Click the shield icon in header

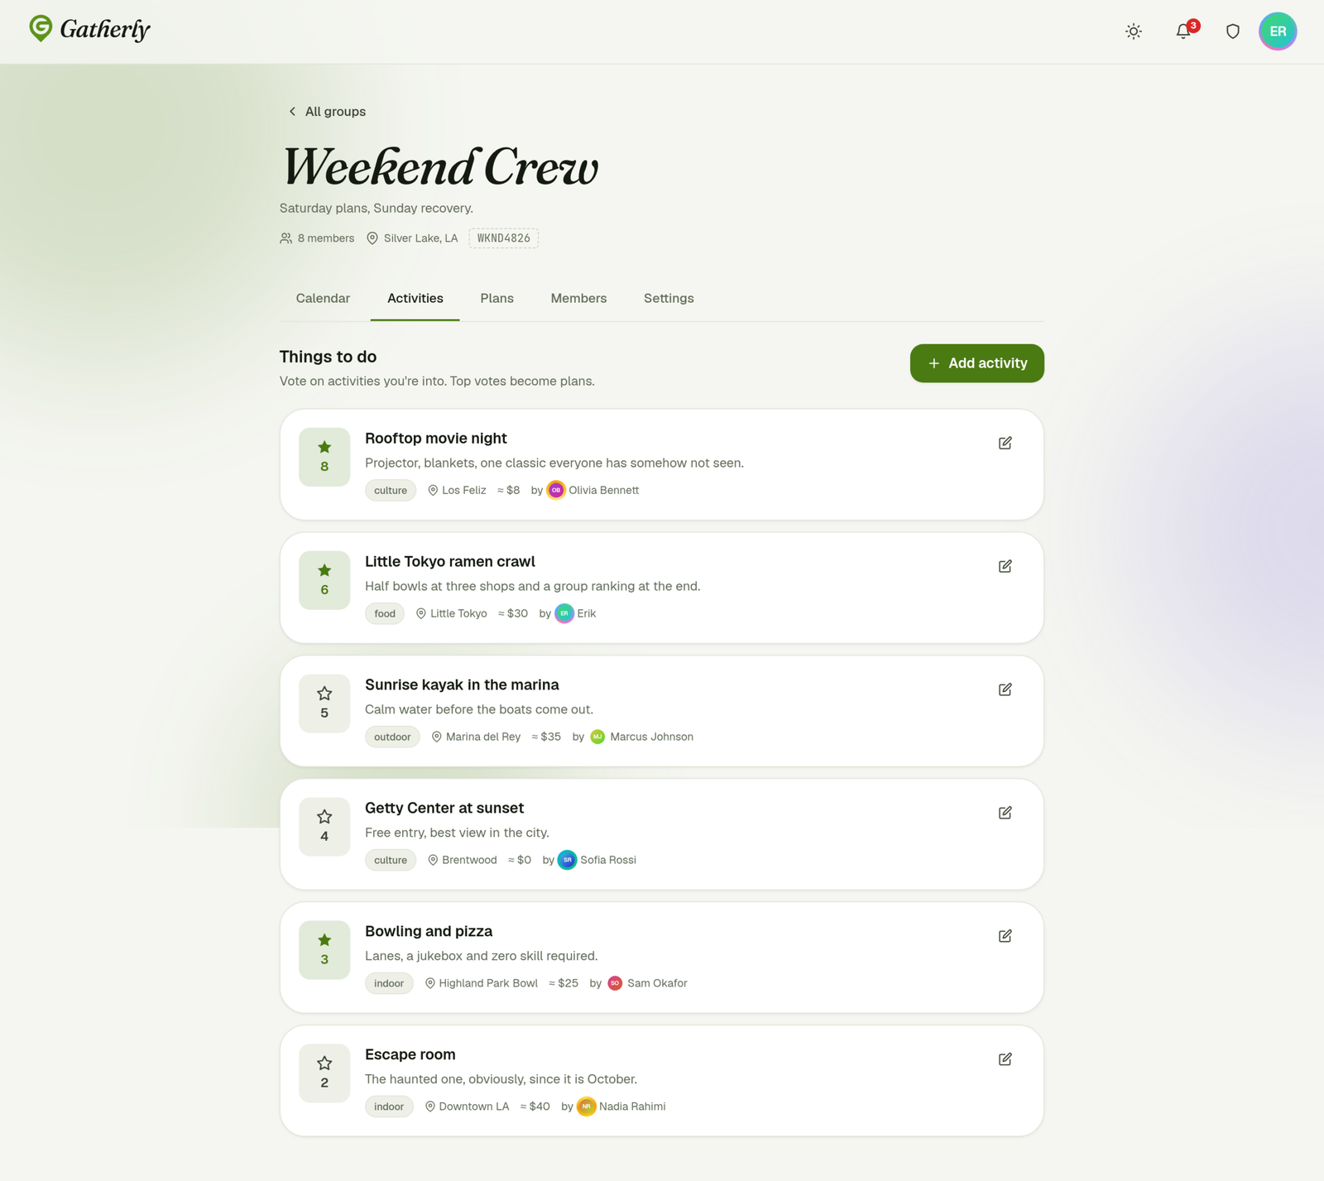1233,31
